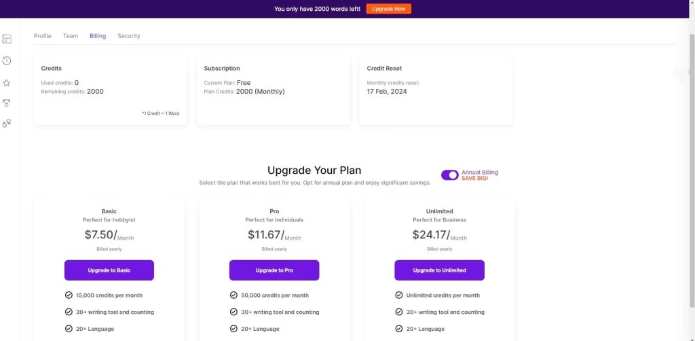The width and height of the screenshot is (695, 341).
Task: Click the thumbs feedback icon in sidebar
Action: pos(7,124)
